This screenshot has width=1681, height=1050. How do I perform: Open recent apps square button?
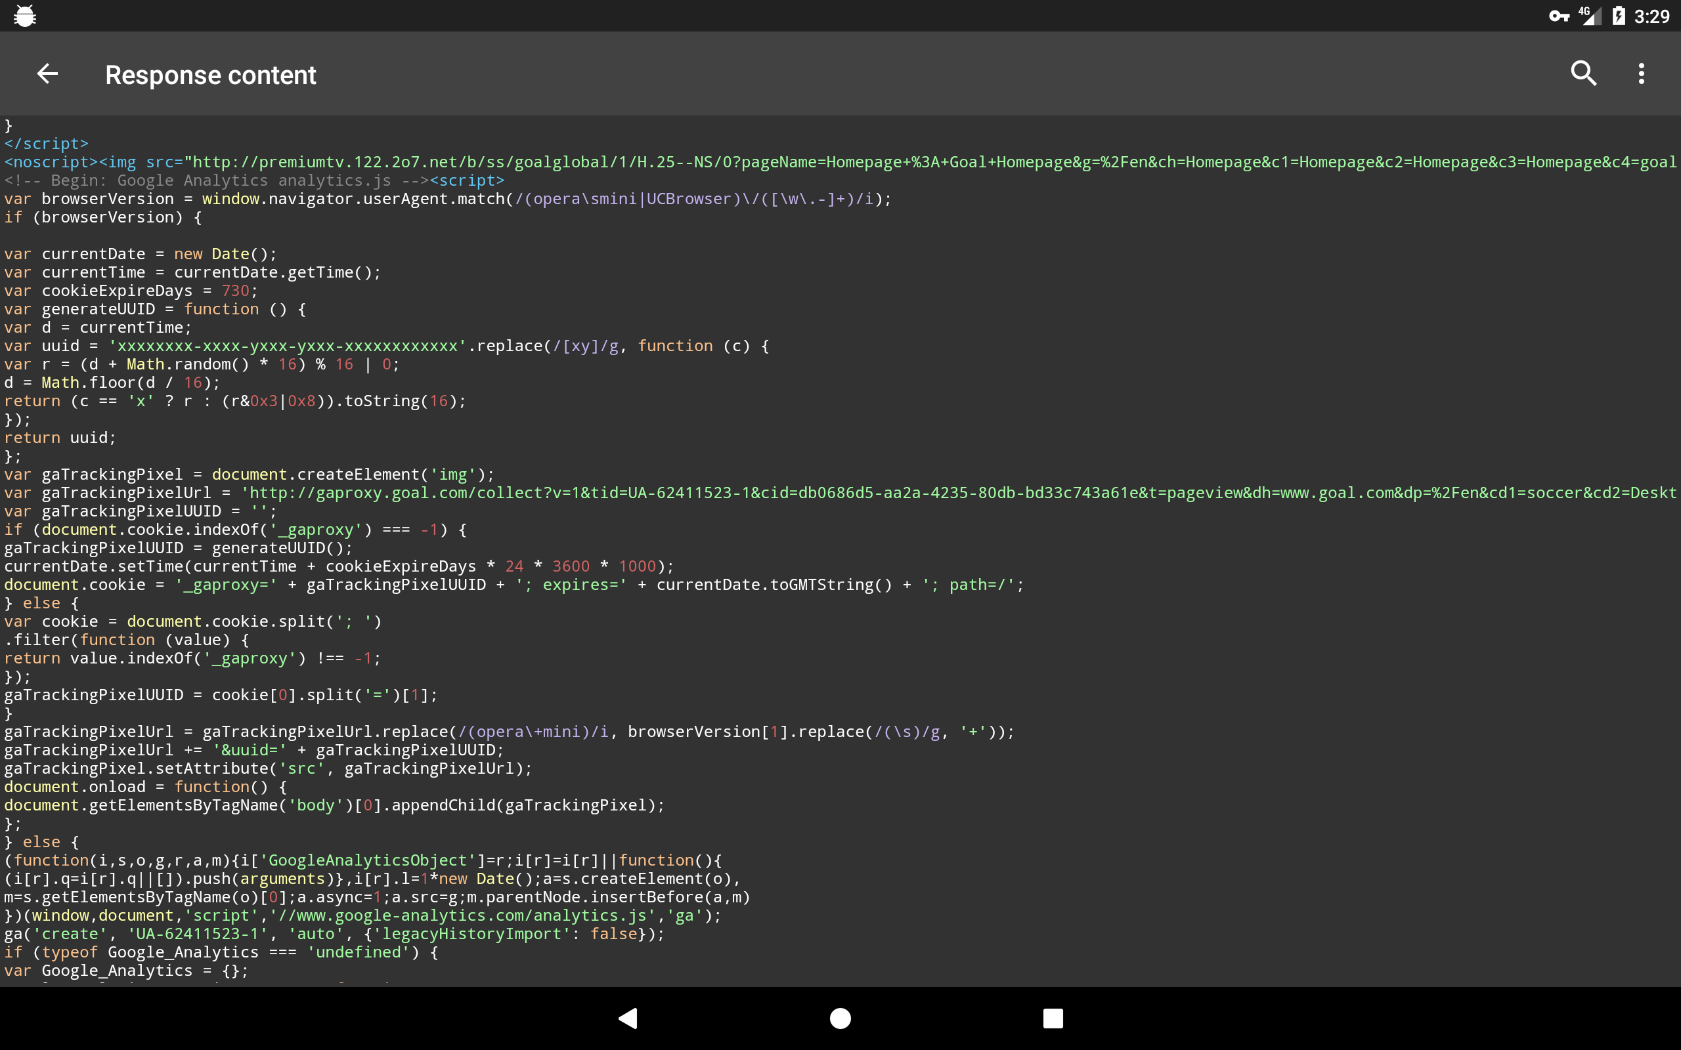click(1053, 1018)
